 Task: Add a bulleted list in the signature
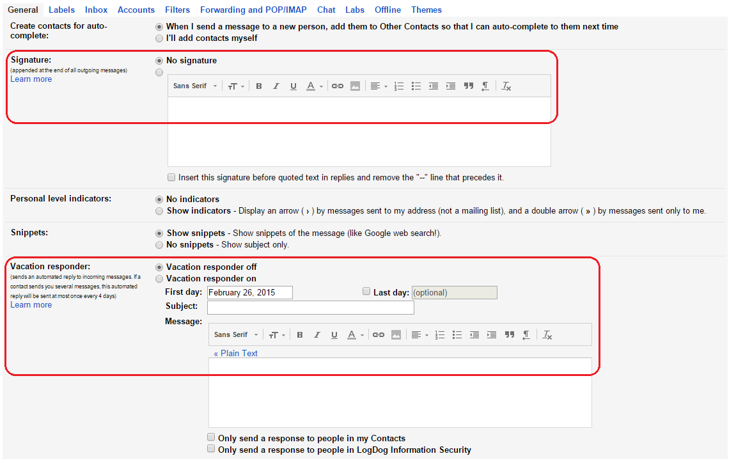pos(416,86)
